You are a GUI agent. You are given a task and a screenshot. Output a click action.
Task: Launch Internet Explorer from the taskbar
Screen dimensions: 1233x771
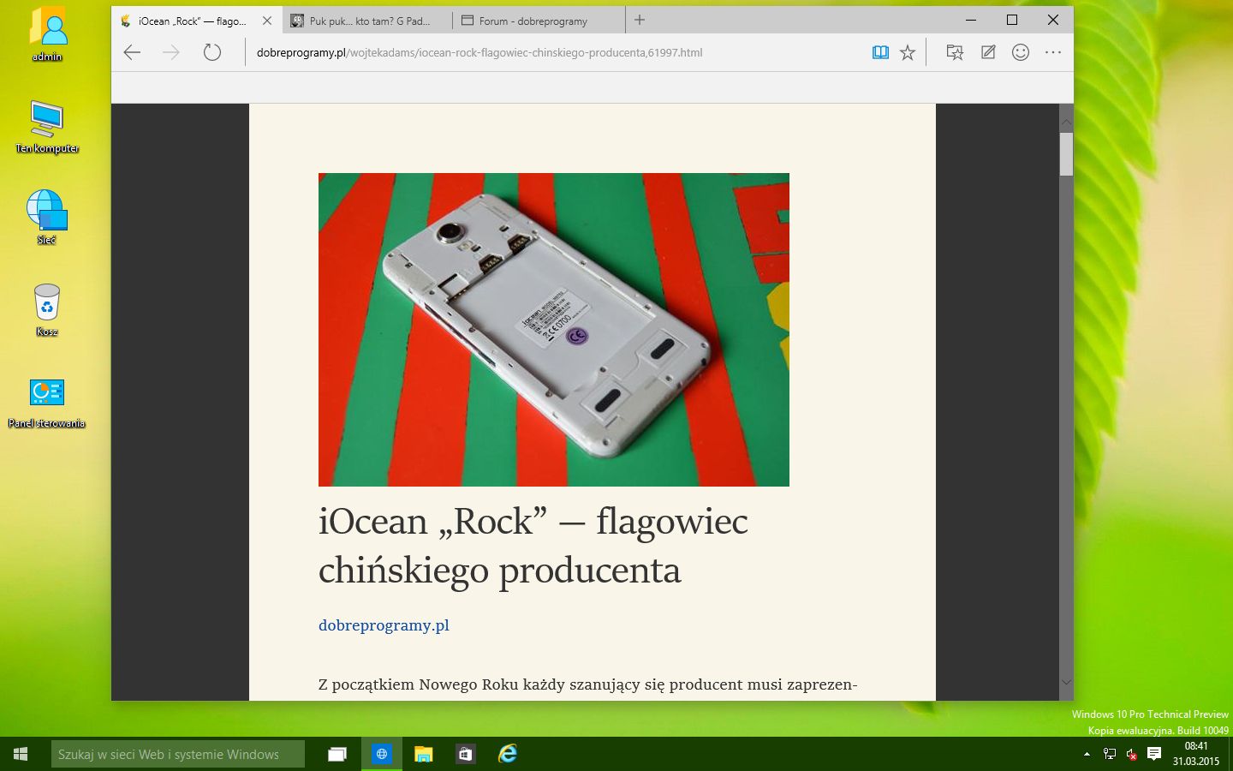[x=509, y=754]
